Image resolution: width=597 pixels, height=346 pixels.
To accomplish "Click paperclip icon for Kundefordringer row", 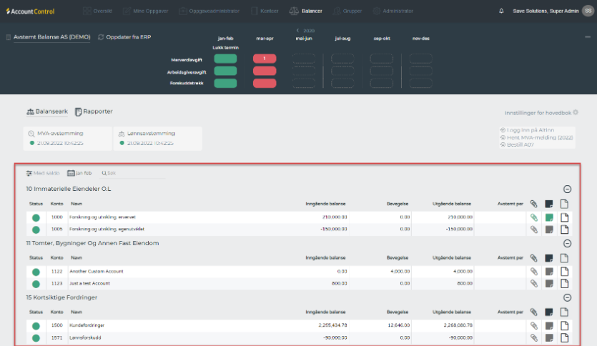I will (533, 325).
